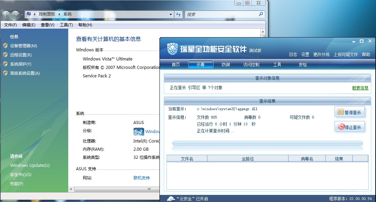
Task: Open 系统保护(Y) task link
Action: (x=21, y=64)
